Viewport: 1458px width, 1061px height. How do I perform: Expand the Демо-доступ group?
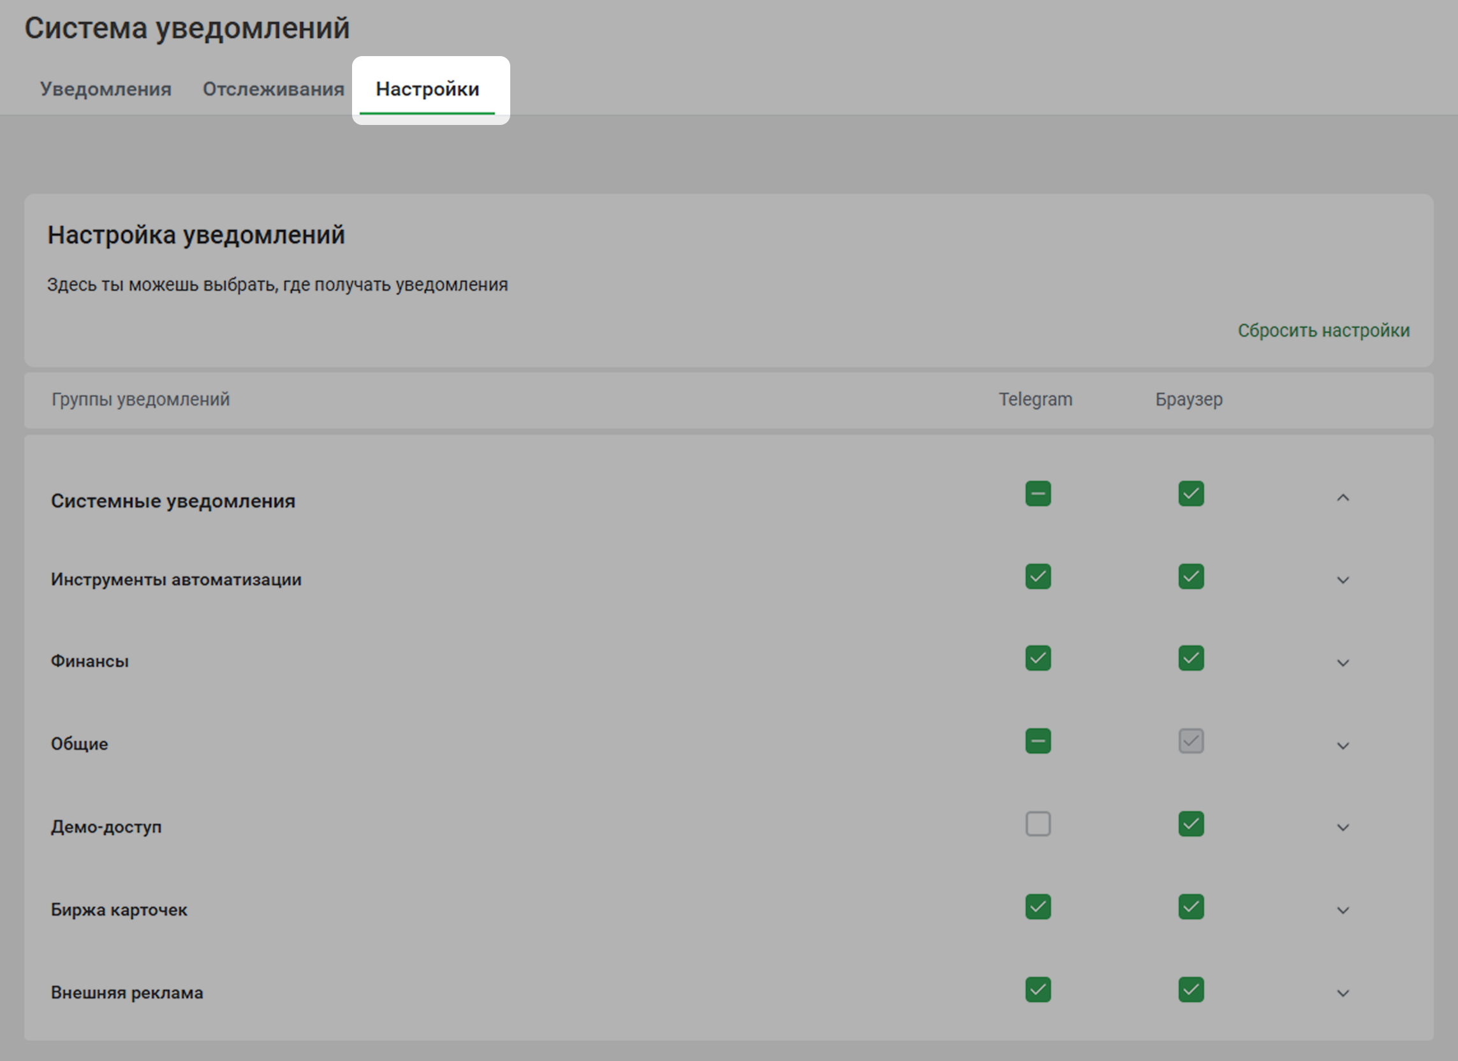tap(1343, 828)
